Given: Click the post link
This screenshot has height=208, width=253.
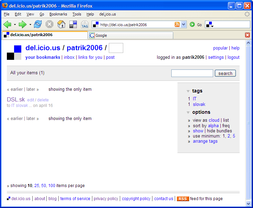Looking at the screenshot, I should click(x=110, y=57).
